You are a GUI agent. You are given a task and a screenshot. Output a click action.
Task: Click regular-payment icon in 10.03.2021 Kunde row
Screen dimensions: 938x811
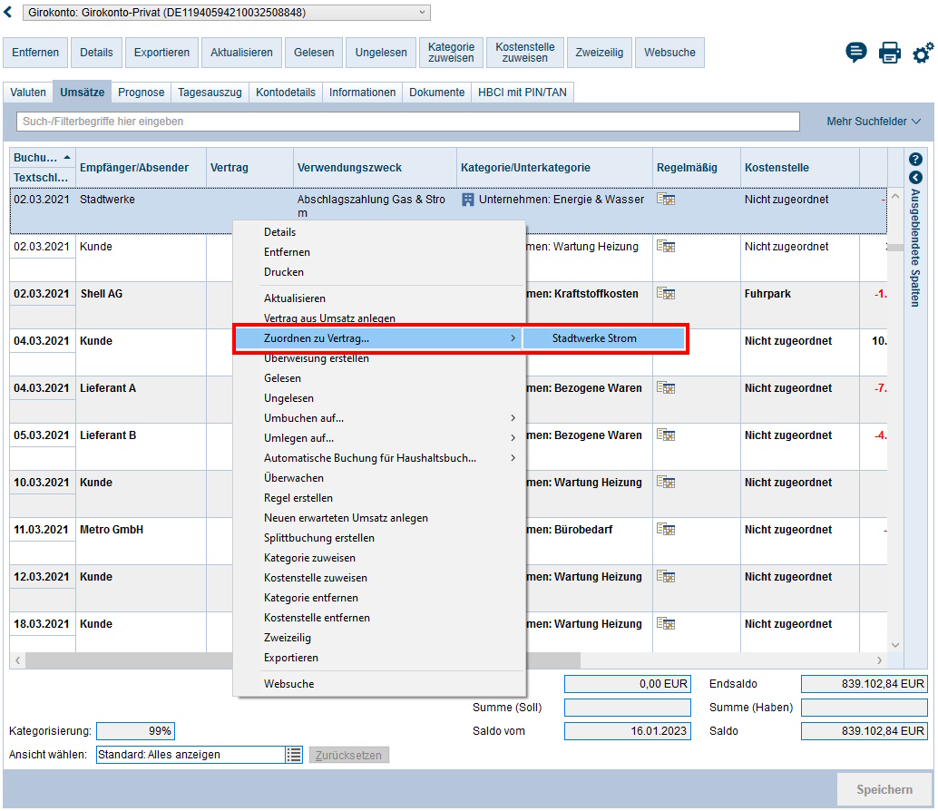[x=666, y=482]
